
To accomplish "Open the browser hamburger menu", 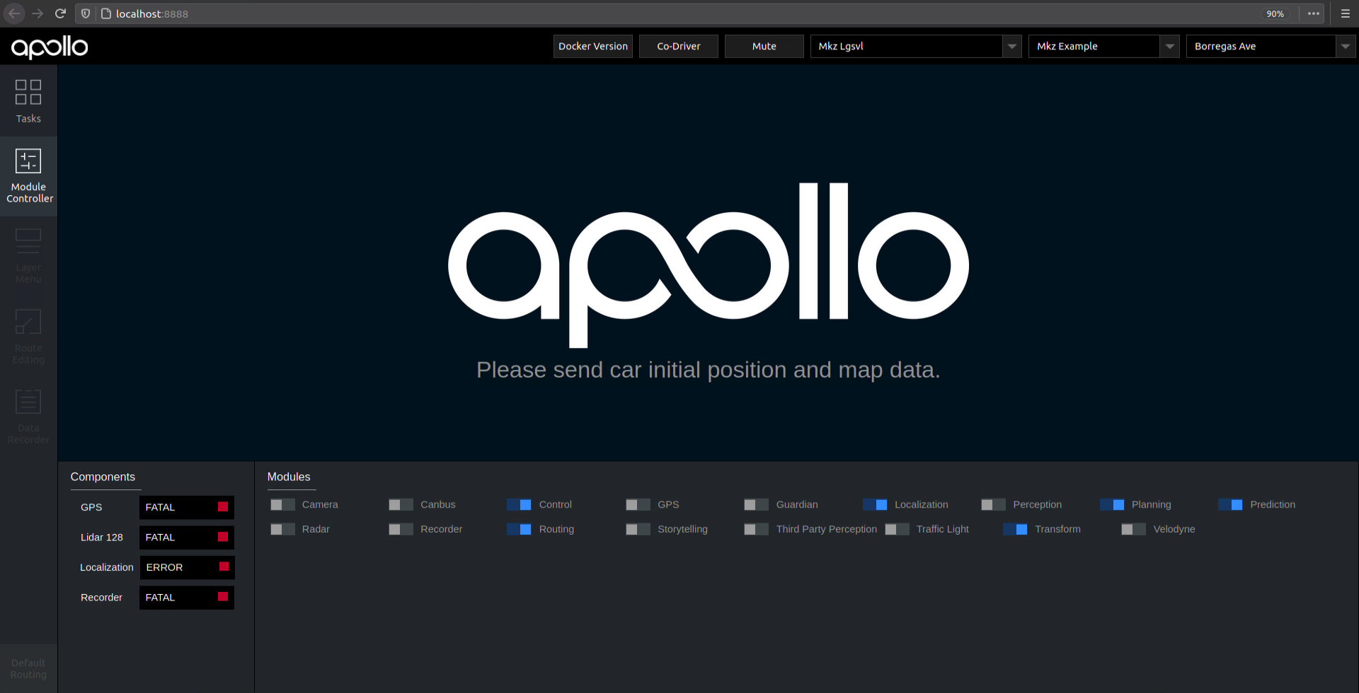I will point(1346,13).
